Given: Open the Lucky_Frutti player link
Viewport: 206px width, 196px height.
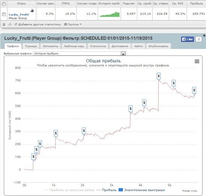Looking at the screenshot, I should [19, 14].
